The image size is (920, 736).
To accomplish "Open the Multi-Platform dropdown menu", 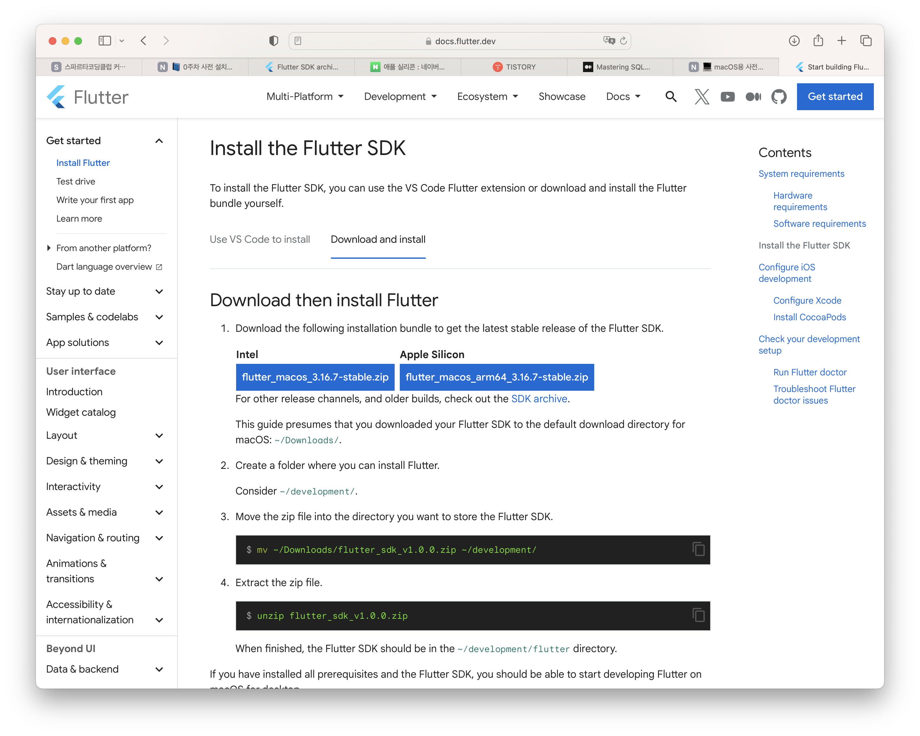I will (305, 96).
